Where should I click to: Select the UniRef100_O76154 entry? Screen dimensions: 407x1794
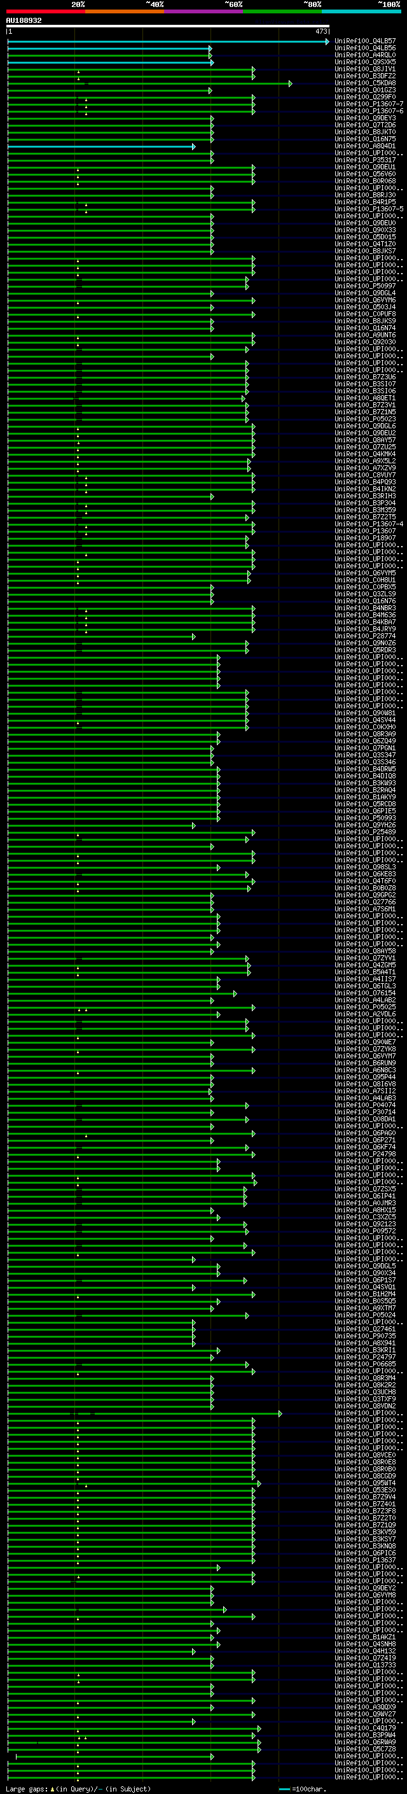tap(365, 994)
